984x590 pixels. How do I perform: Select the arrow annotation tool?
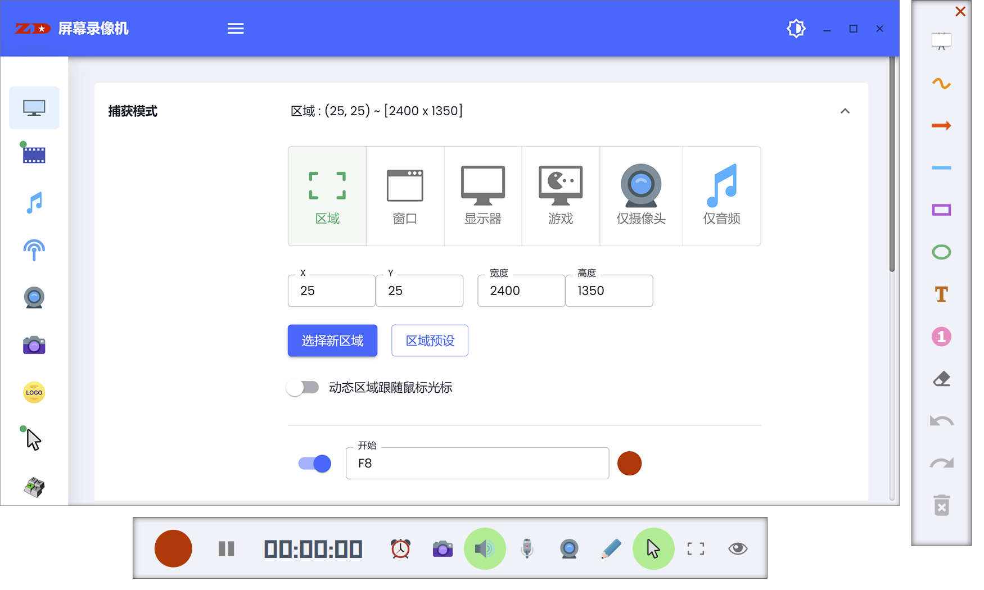coord(941,125)
